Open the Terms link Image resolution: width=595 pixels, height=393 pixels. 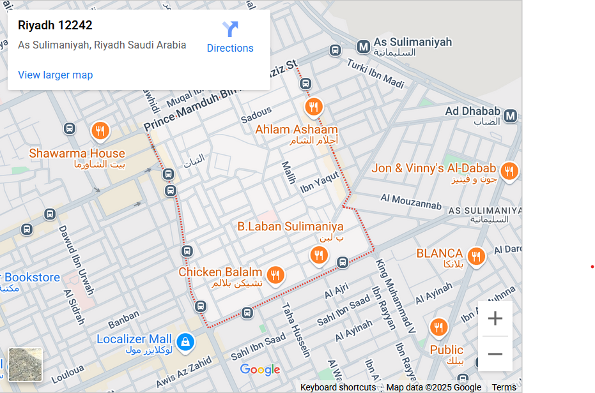pyautogui.click(x=504, y=387)
